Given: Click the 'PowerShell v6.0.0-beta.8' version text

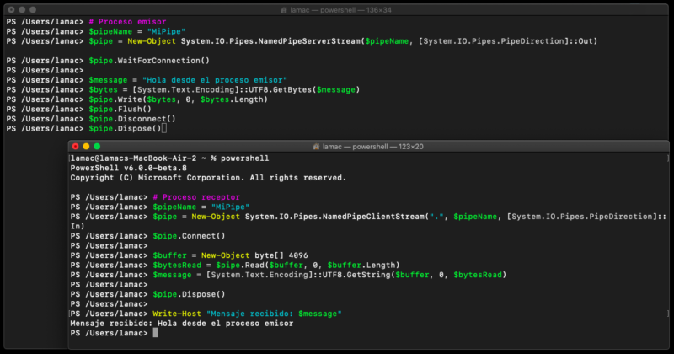Looking at the screenshot, I should click(x=129, y=169).
